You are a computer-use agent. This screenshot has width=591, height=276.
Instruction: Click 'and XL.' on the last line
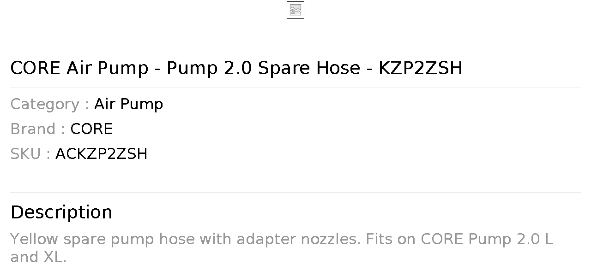coord(38,257)
